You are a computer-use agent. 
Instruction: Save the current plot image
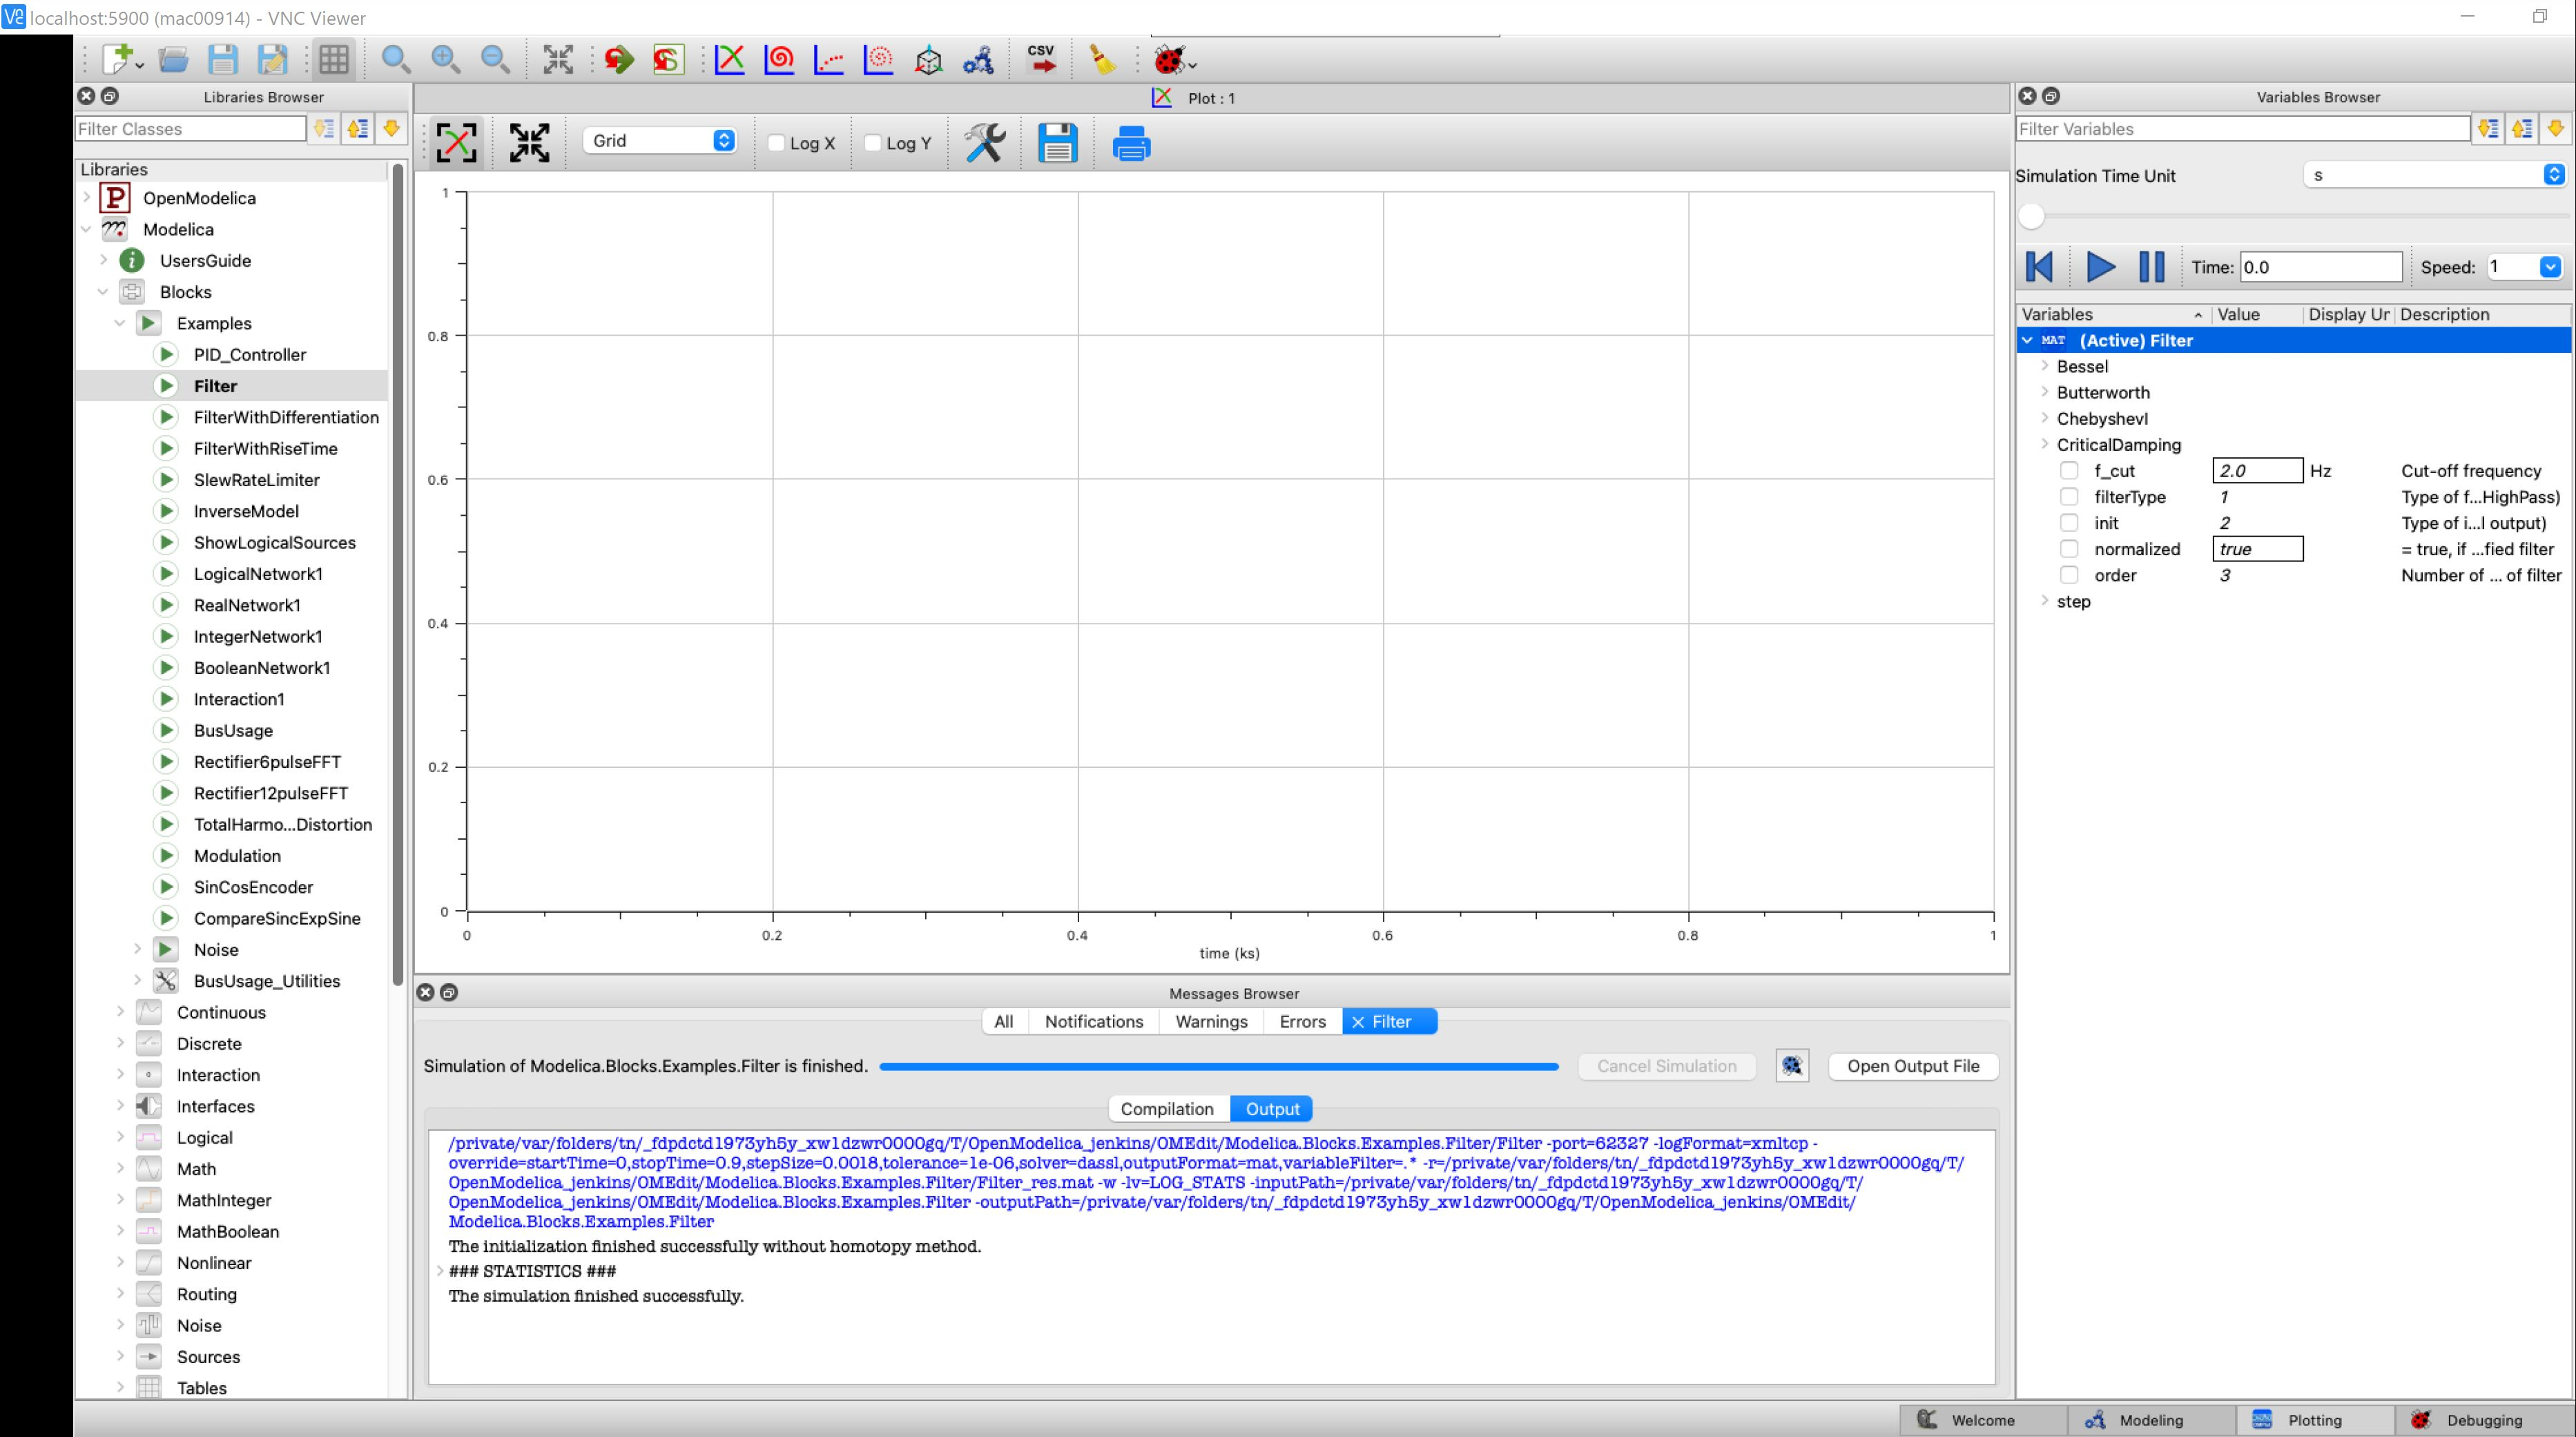1057,142
